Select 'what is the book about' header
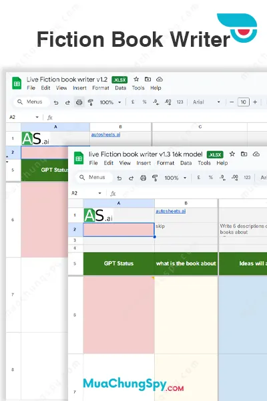This screenshot has height=401, width=267. tap(186, 263)
